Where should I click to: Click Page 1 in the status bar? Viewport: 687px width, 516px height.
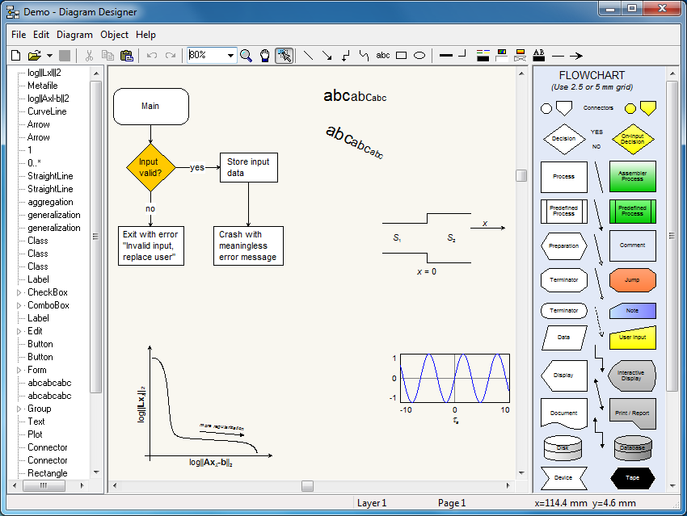point(452,503)
